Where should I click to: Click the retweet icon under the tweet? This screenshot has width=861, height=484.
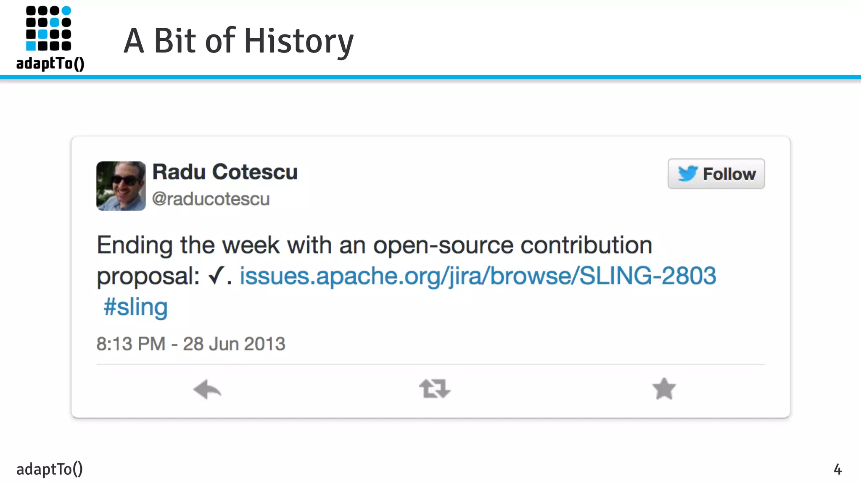point(434,389)
